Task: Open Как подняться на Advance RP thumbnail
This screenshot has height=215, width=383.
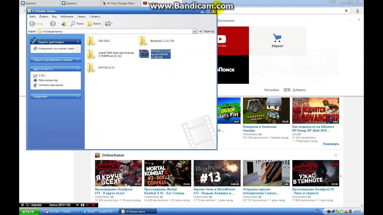Action: [x=316, y=110]
